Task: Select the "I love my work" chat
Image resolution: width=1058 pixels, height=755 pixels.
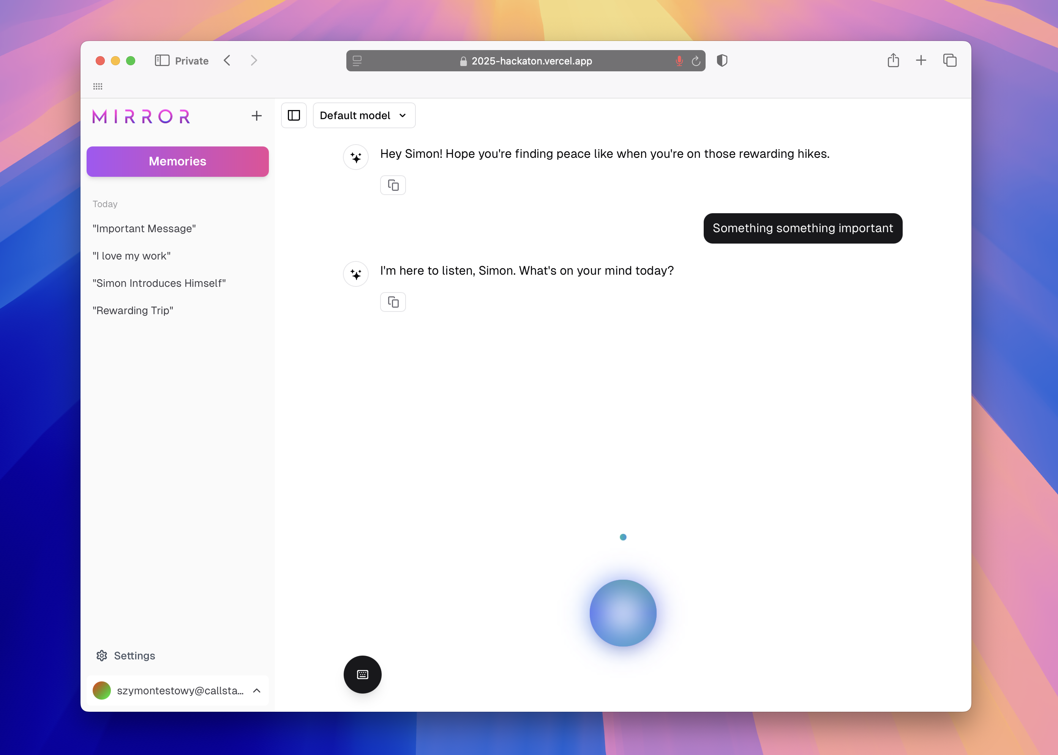Action: (x=132, y=256)
